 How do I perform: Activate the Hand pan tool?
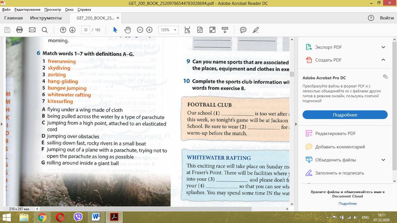click(x=128, y=30)
